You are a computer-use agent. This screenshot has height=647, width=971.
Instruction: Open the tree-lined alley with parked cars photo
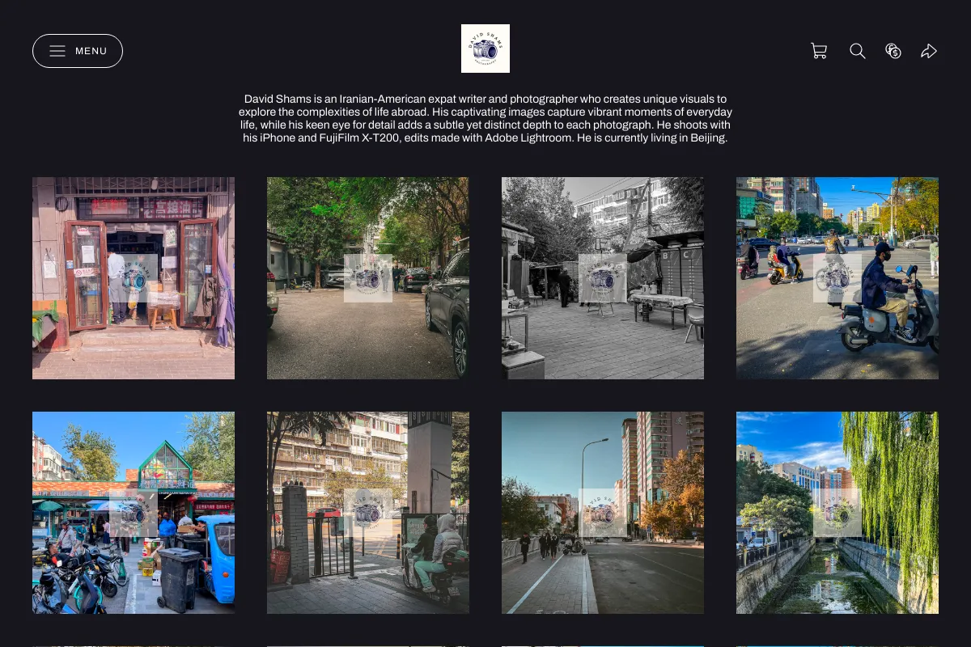pos(368,278)
